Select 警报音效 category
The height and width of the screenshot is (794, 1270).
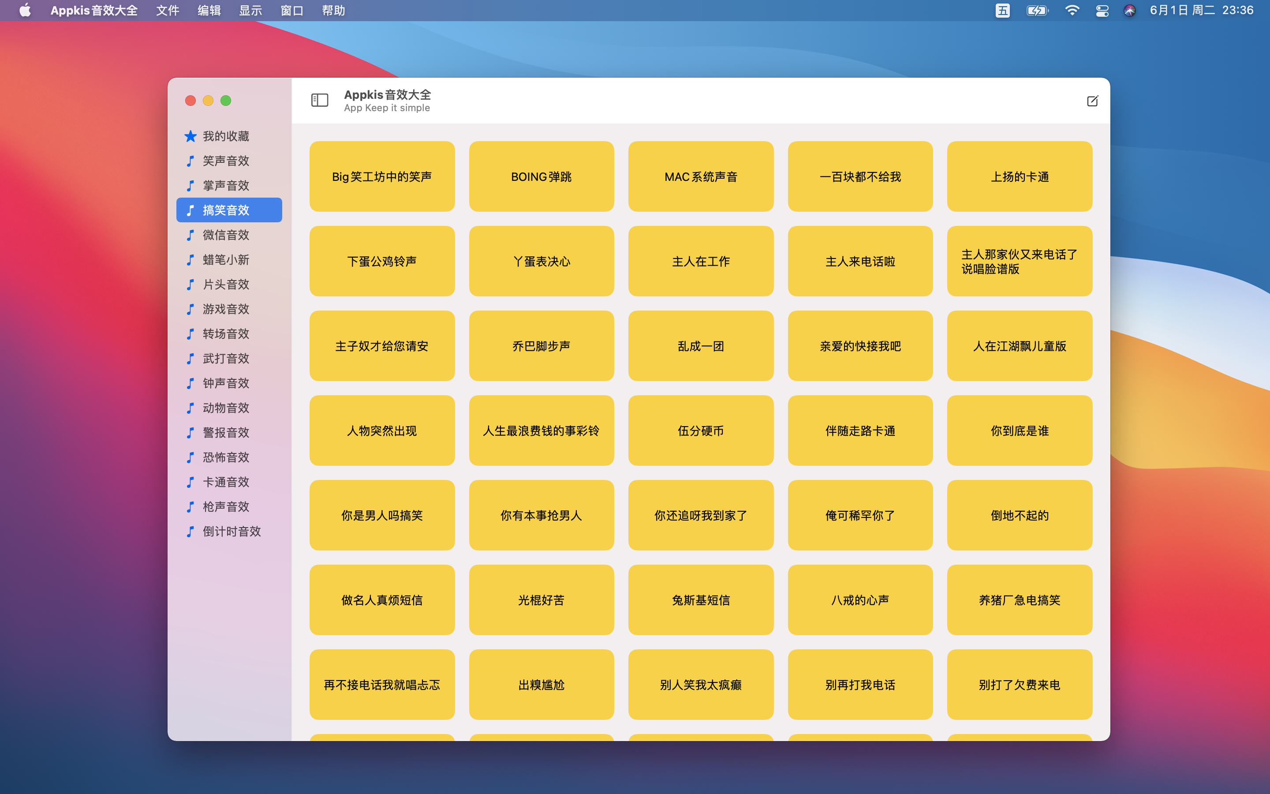pos(229,432)
